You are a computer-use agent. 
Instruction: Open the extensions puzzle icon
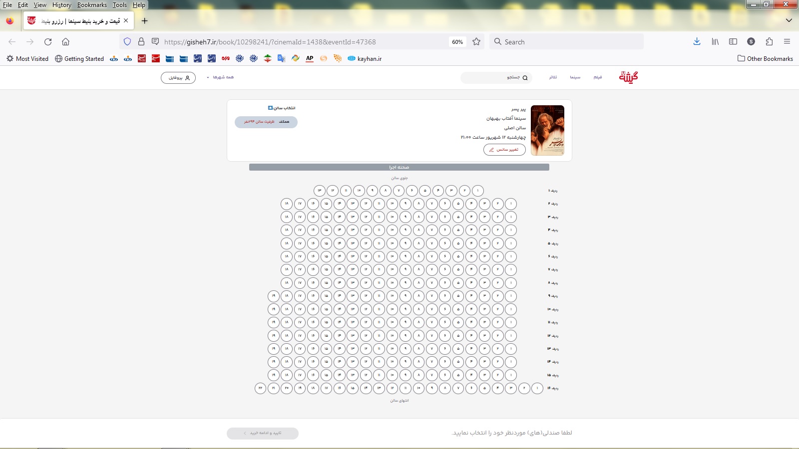pos(769,42)
